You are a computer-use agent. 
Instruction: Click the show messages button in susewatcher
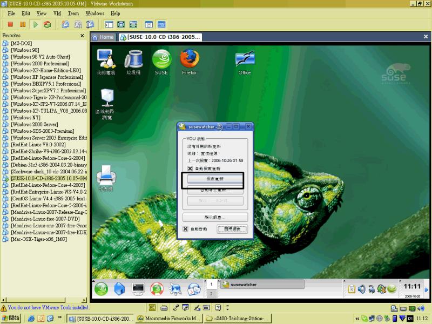coord(215,217)
